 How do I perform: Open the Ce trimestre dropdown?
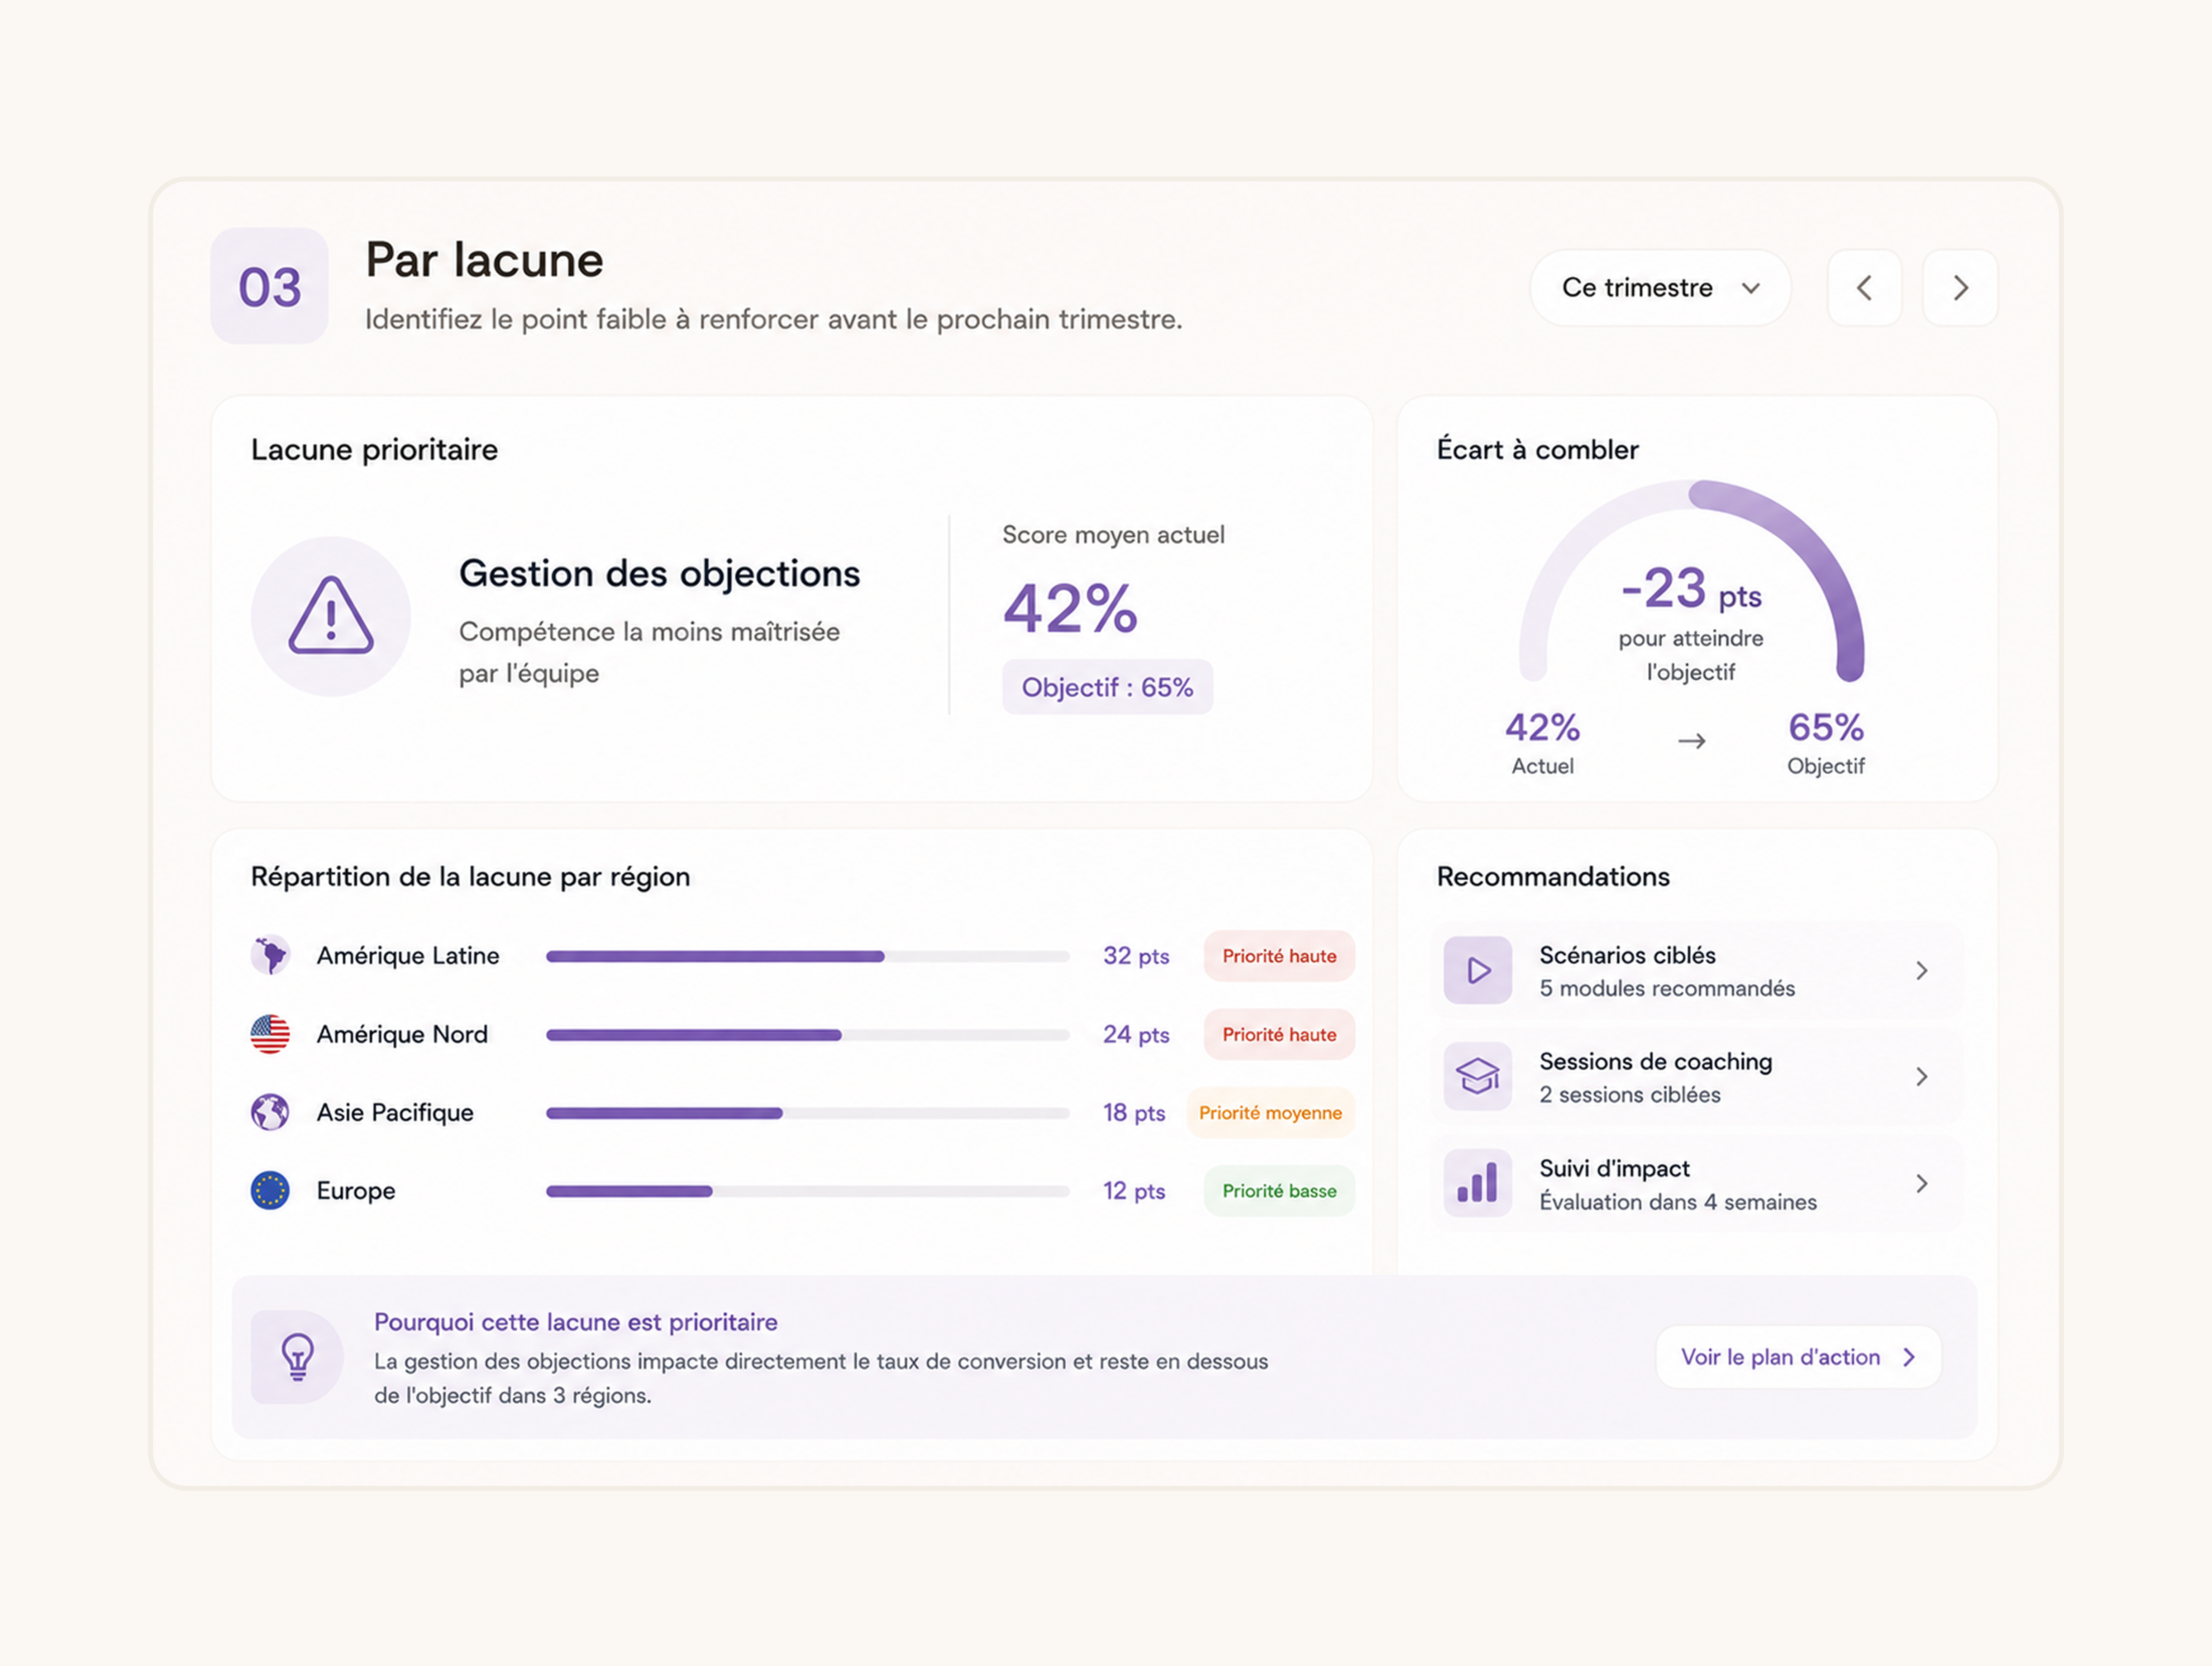1660,288
